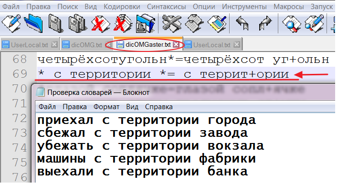
Task: Cut the selection with the scissors icon
Action: coord(172,23)
